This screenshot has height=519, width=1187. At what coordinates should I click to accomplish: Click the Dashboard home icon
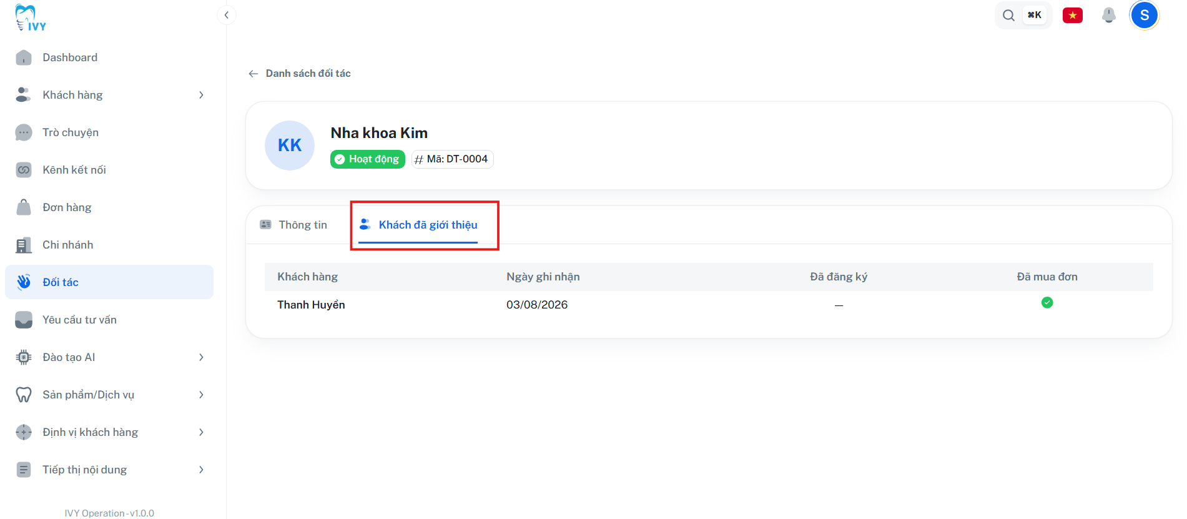point(24,57)
